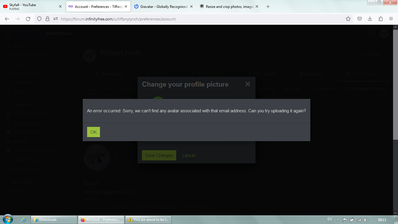Open the Save to Pocket icon
This screenshot has width=398, height=224.
[360, 19]
